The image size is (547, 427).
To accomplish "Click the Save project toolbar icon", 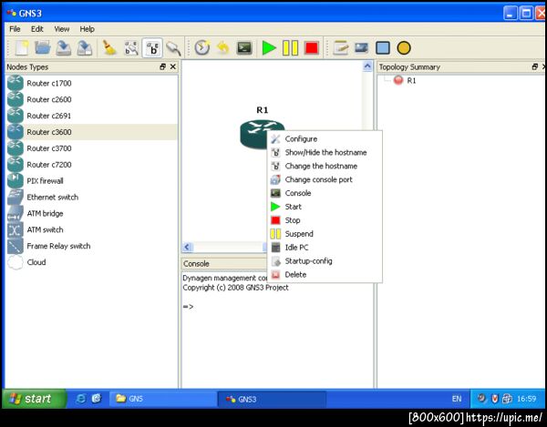I will click(x=64, y=47).
